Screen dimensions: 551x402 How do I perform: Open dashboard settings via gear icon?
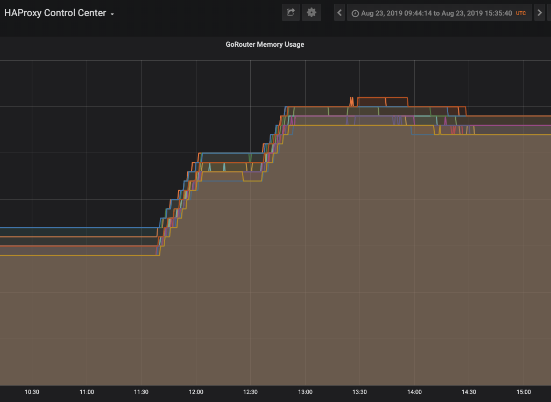click(x=312, y=13)
